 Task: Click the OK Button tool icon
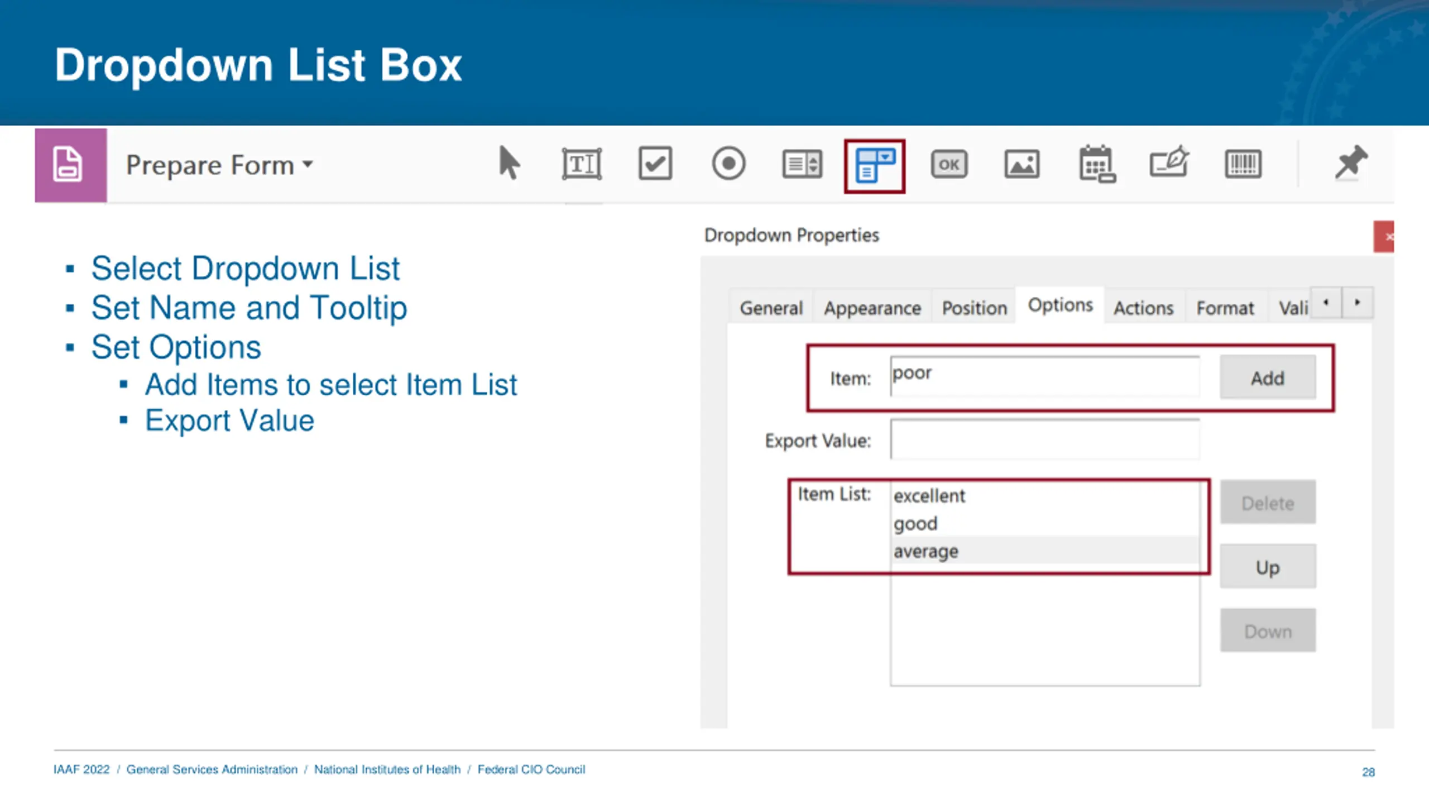point(949,165)
